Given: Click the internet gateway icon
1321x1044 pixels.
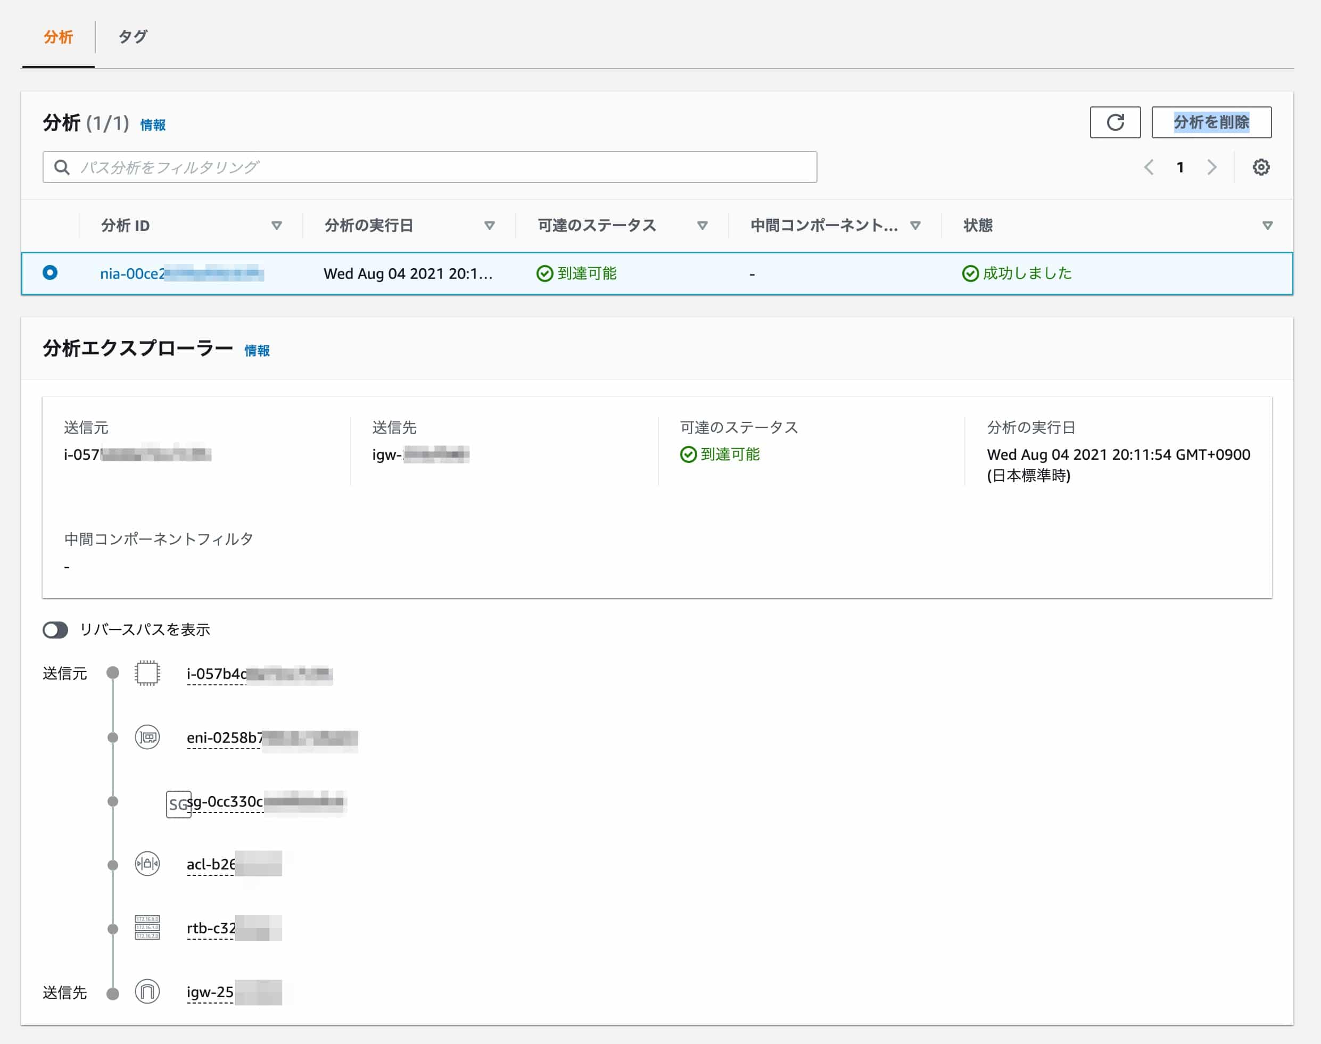Looking at the screenshot, I should coord(147,991).
